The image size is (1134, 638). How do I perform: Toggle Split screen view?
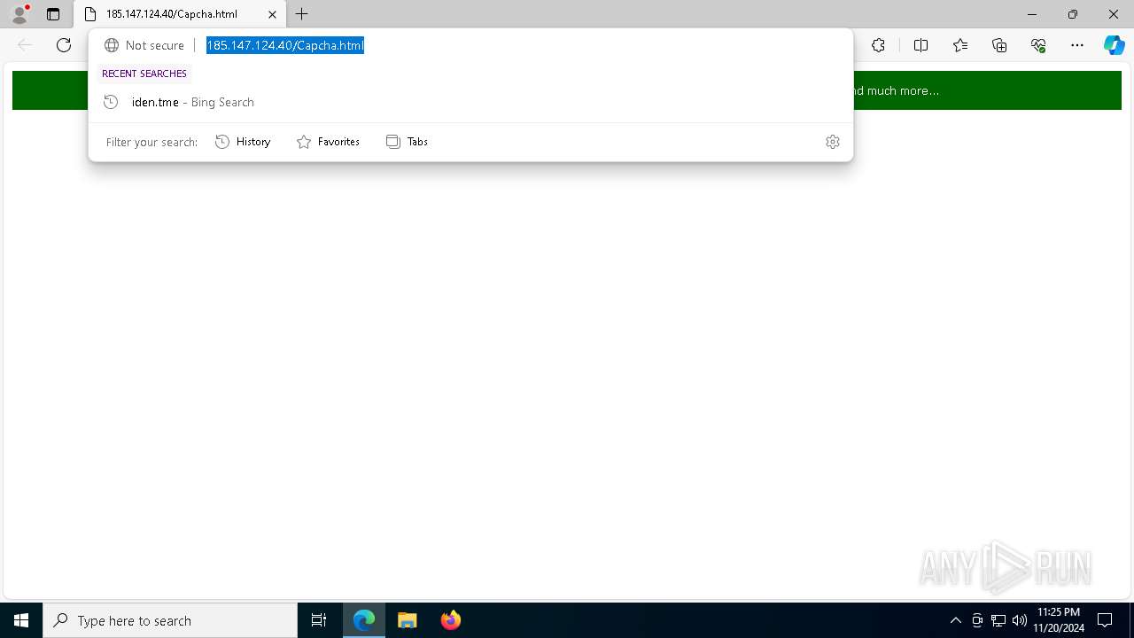(x=920, y=45)
